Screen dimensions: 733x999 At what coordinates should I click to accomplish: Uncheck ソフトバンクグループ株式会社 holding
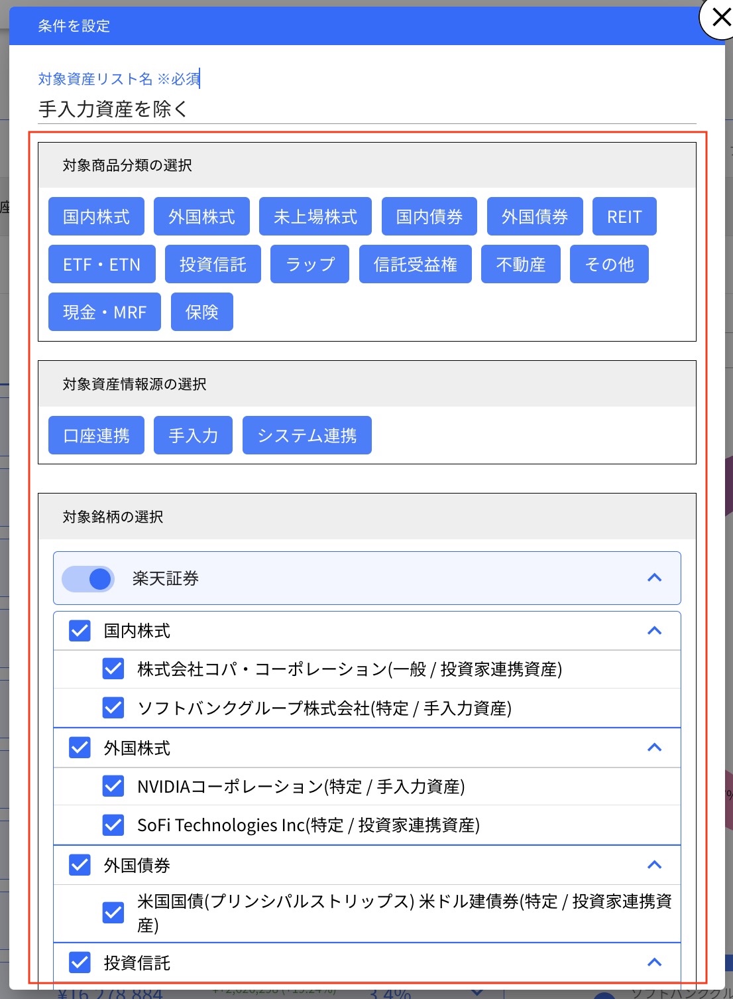pos(113,707)
